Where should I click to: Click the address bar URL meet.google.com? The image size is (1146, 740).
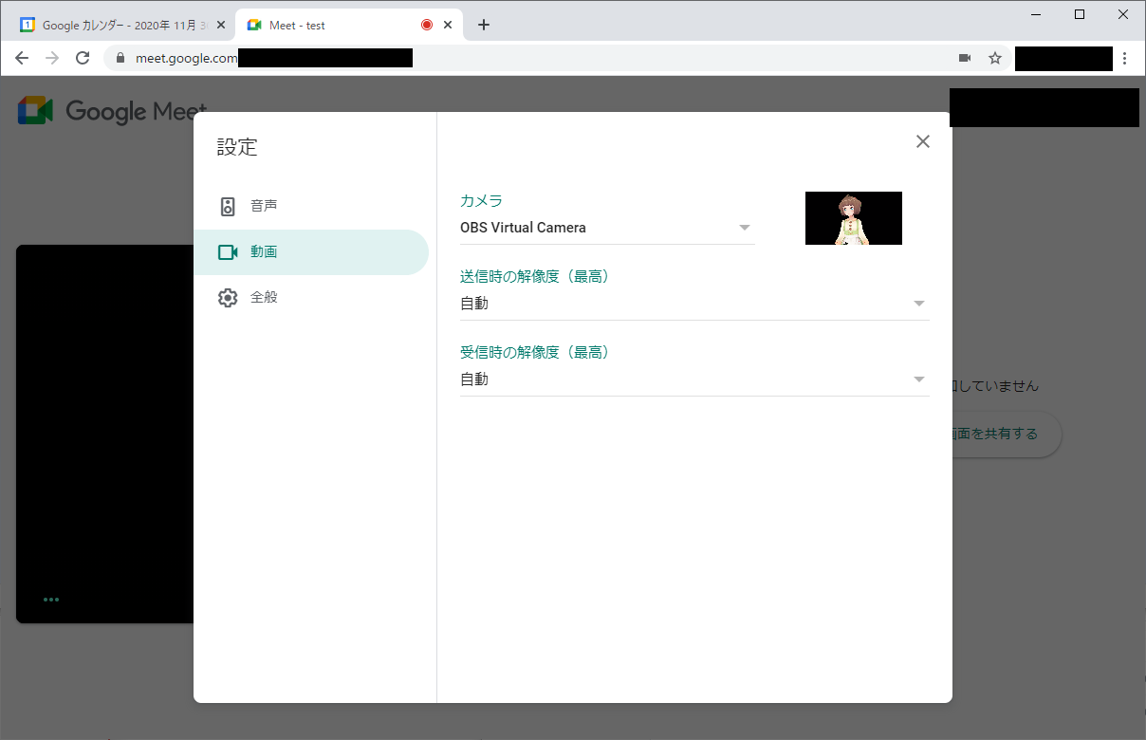(x=186, y=58)
